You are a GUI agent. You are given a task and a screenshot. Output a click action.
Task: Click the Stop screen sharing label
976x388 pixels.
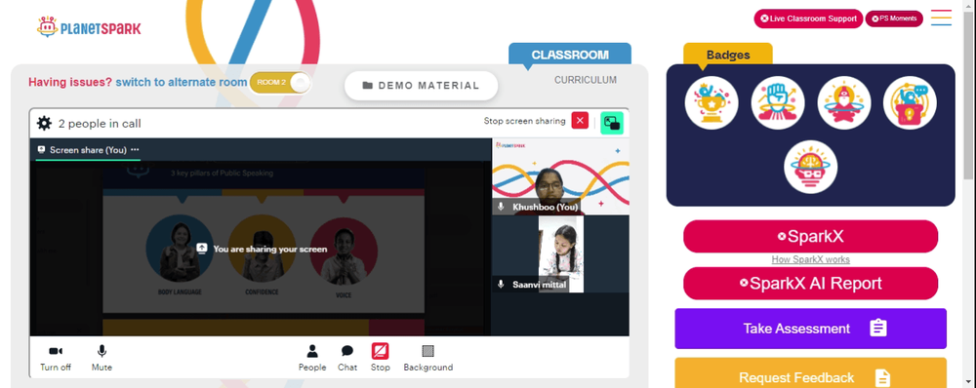[525, 121]
